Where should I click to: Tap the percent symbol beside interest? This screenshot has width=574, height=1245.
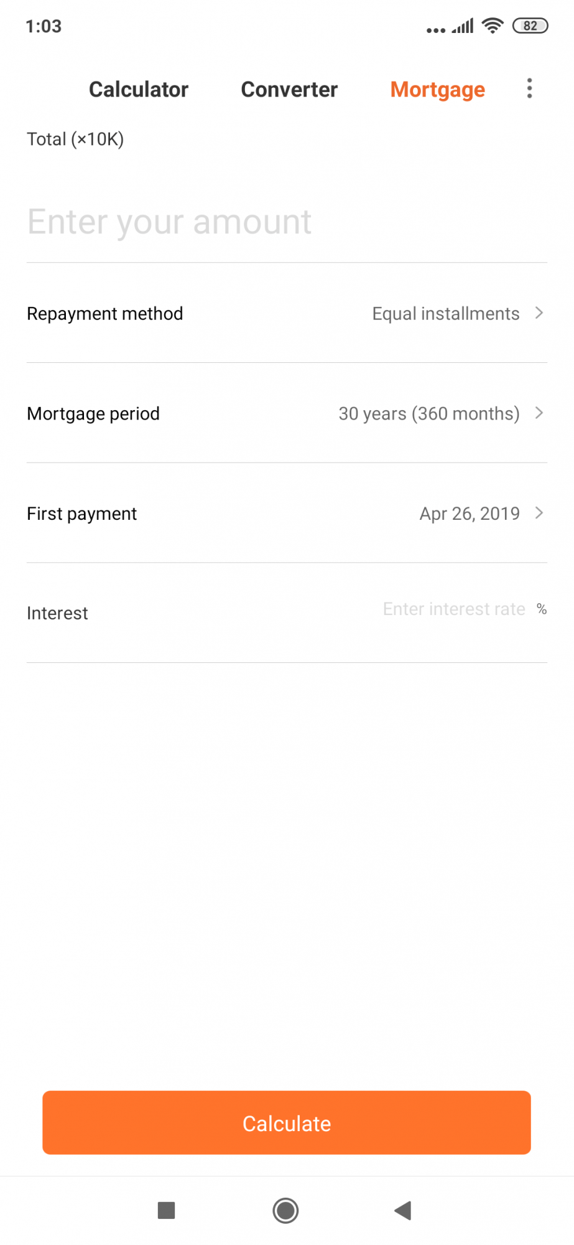tap(542, 609)
